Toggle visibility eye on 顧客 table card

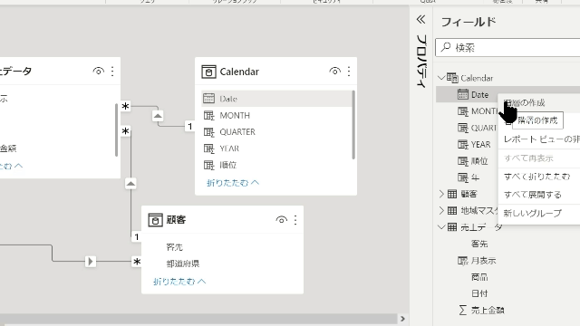click(282, 220)
